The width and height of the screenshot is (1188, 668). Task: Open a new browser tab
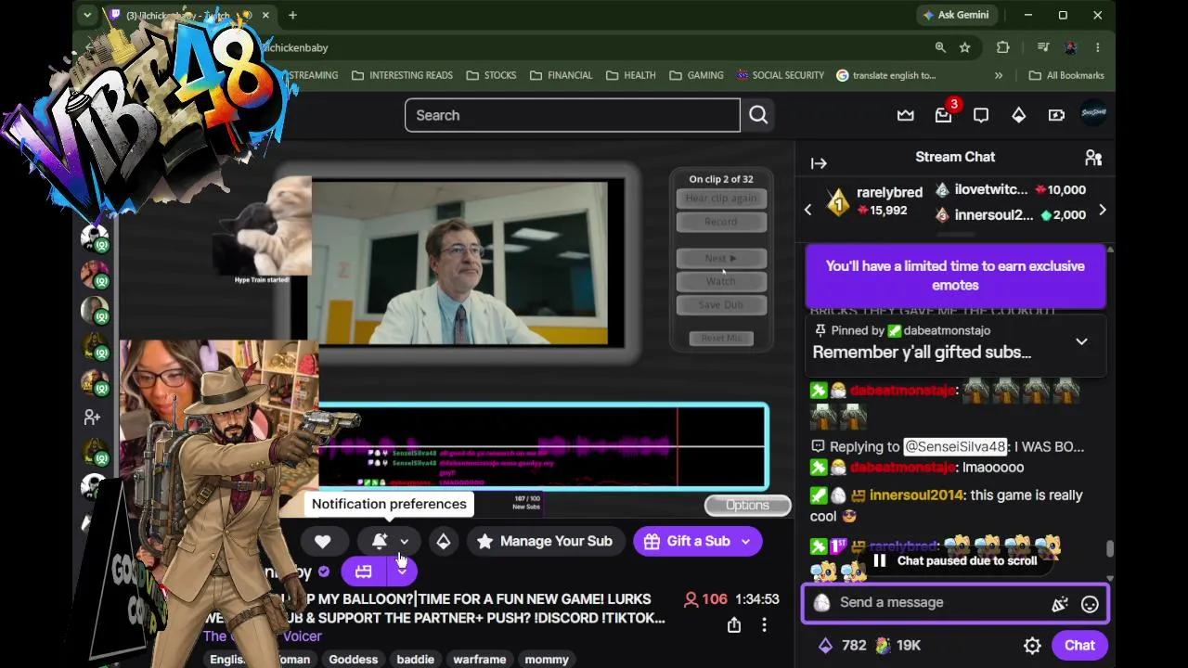point(292,15)
